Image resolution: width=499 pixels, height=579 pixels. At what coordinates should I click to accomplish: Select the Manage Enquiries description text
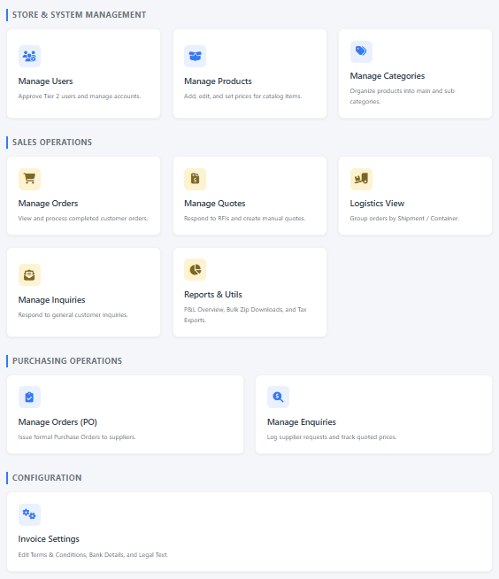[332, 437]
